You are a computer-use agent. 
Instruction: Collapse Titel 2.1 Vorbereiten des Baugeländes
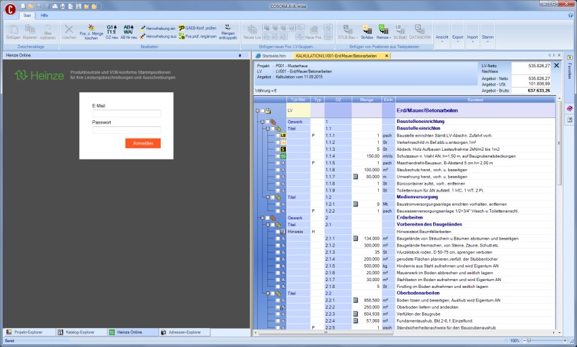(267, 225)
